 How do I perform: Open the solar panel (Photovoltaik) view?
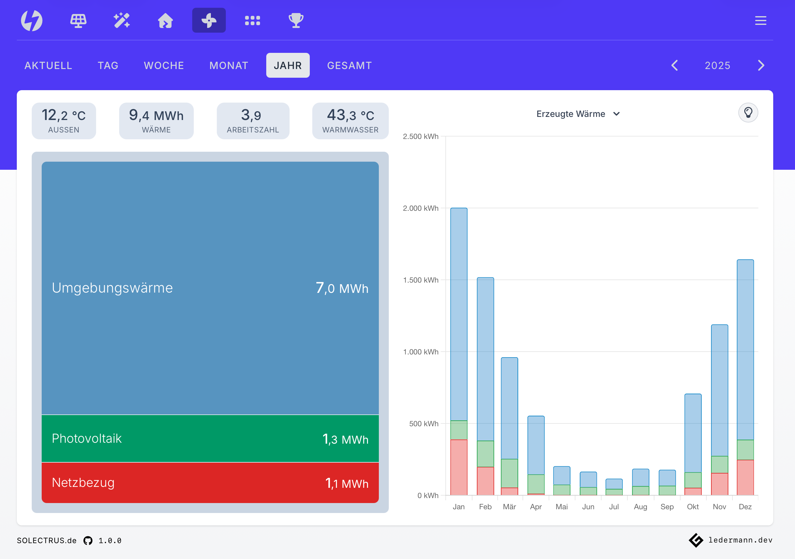79,20
